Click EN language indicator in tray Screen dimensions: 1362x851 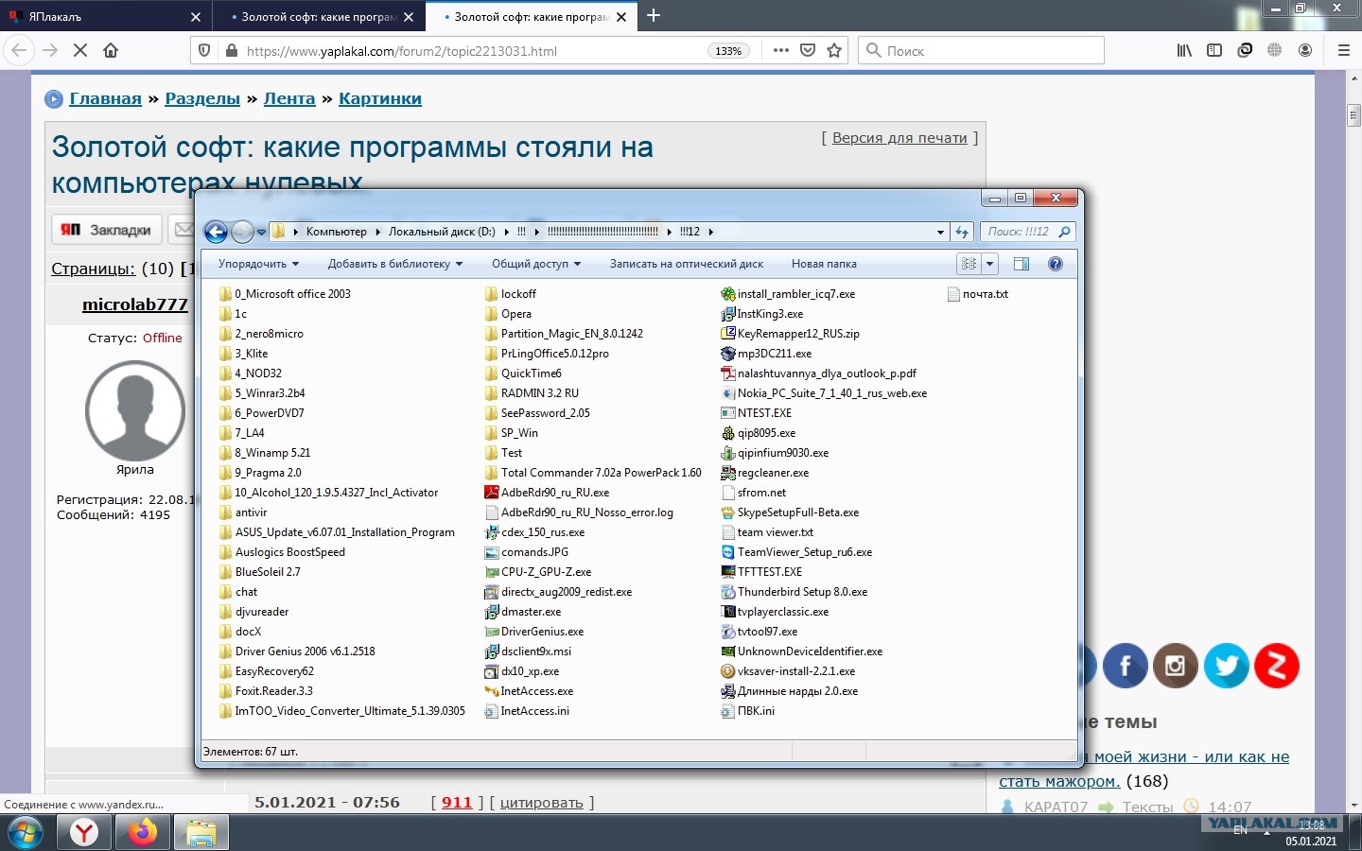(1240, 830)
